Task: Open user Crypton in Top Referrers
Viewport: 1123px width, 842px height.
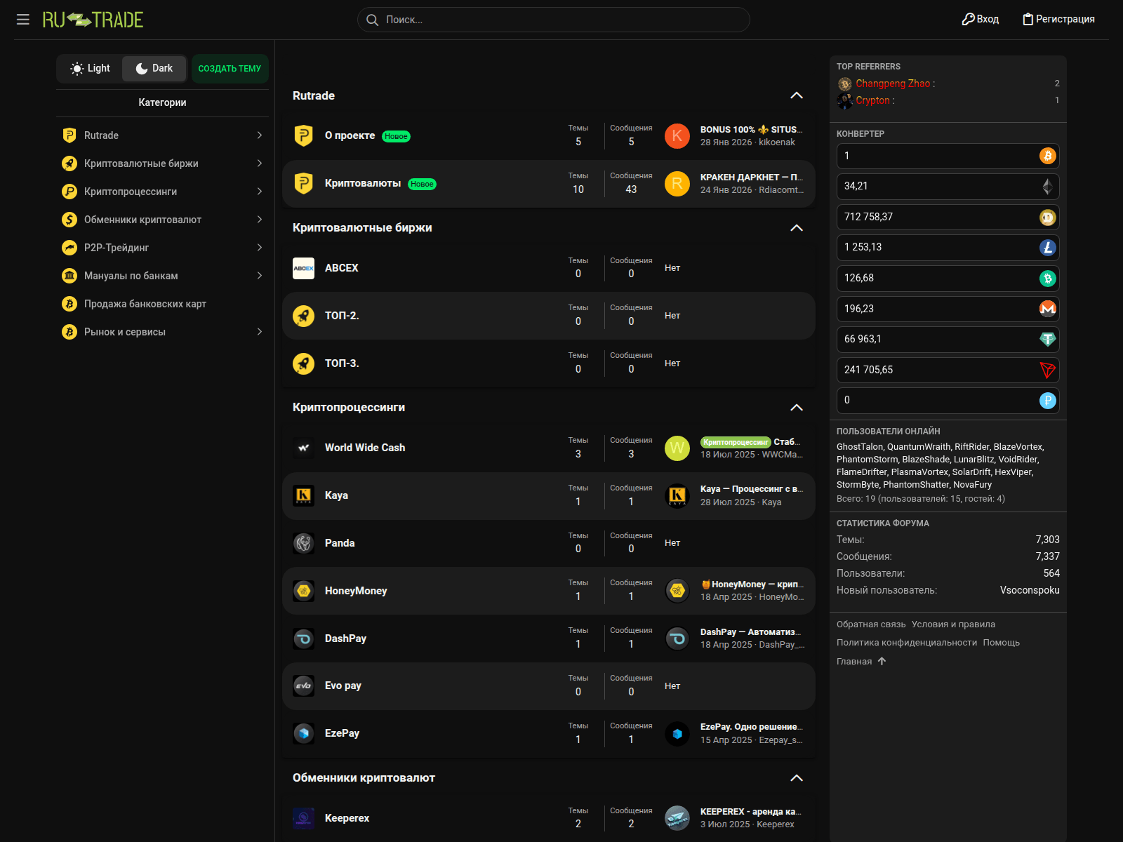Action: tap(872, 100)
